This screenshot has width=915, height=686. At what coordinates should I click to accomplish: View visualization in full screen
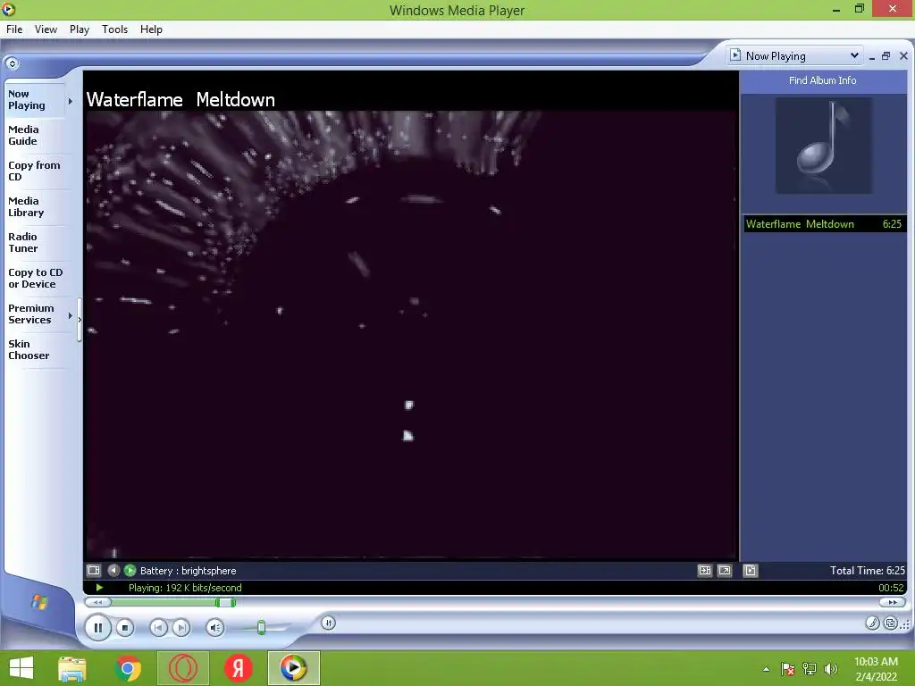pos(725,571)
